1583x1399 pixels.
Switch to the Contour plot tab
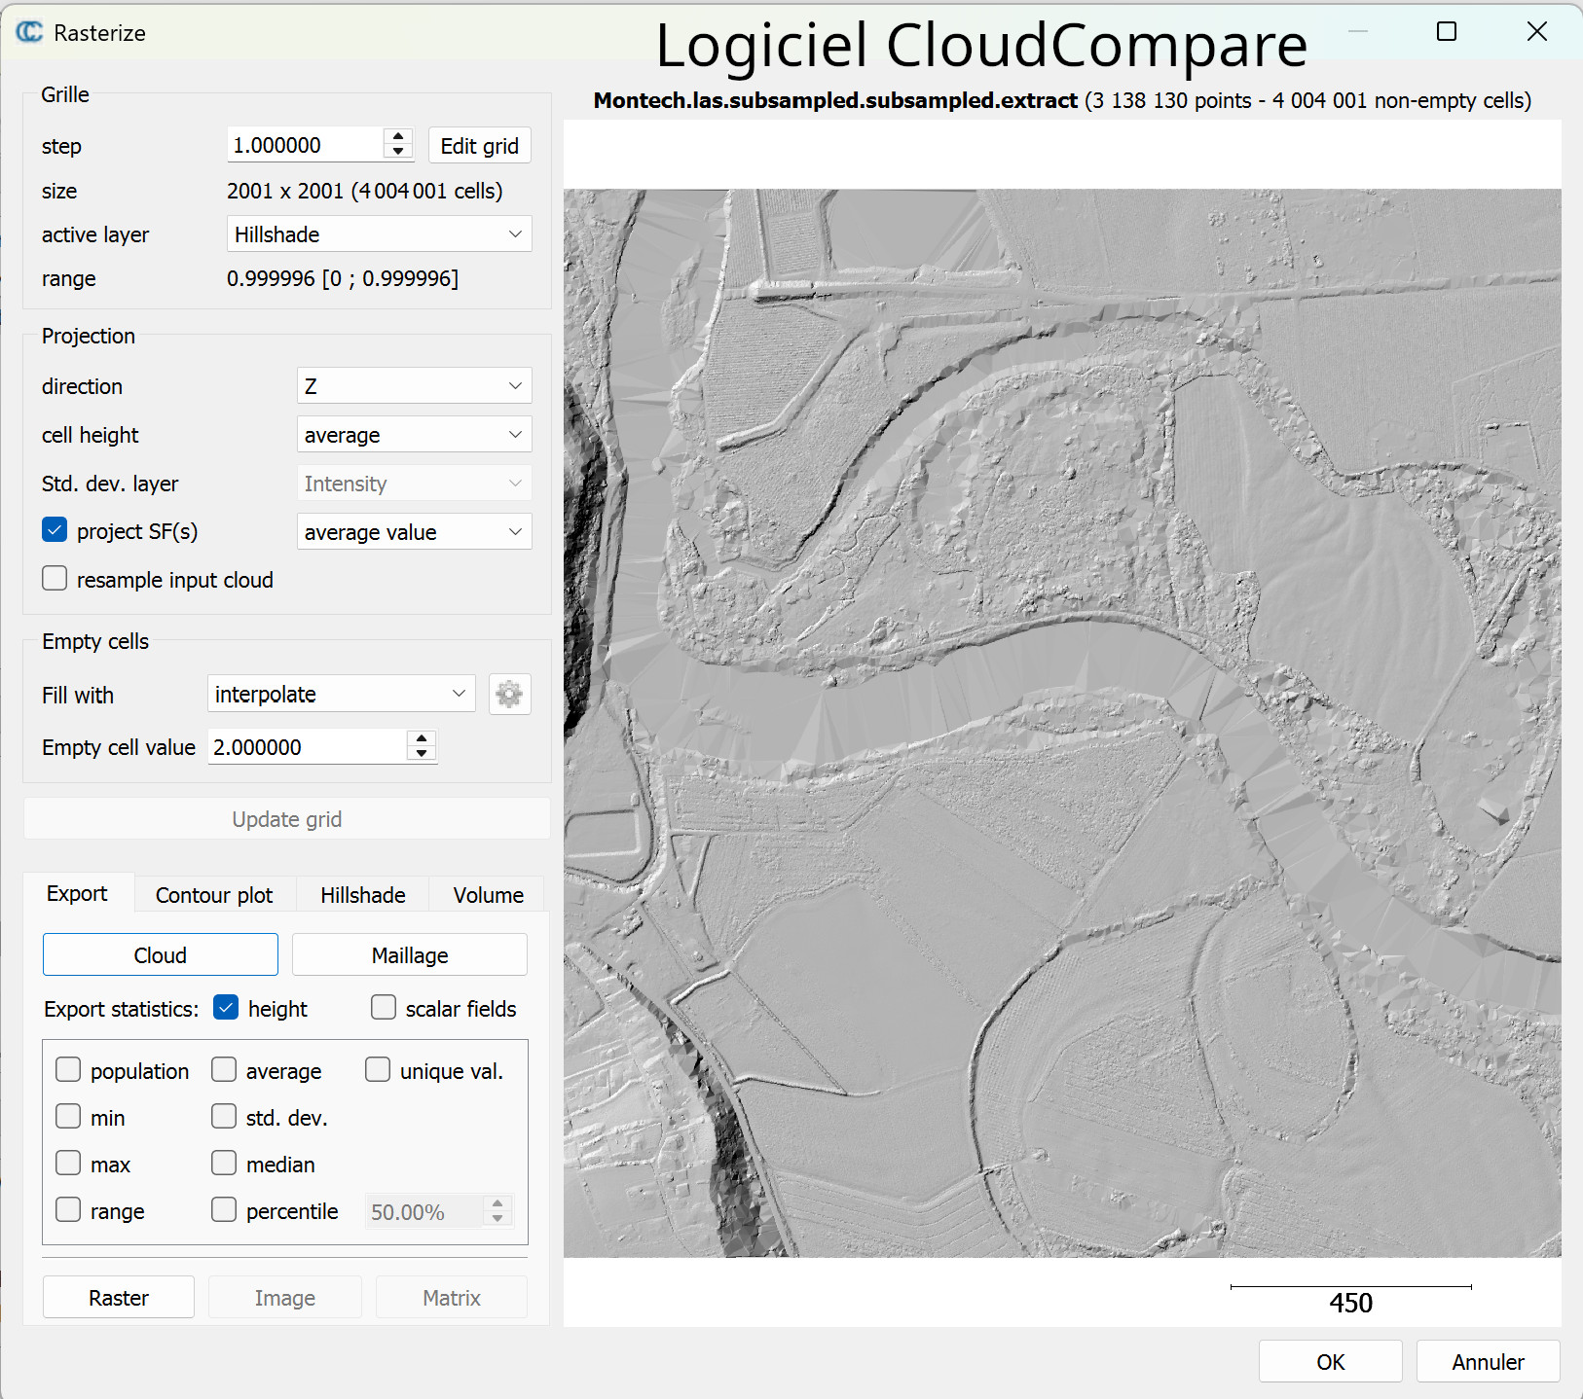[x=214, y=895]
